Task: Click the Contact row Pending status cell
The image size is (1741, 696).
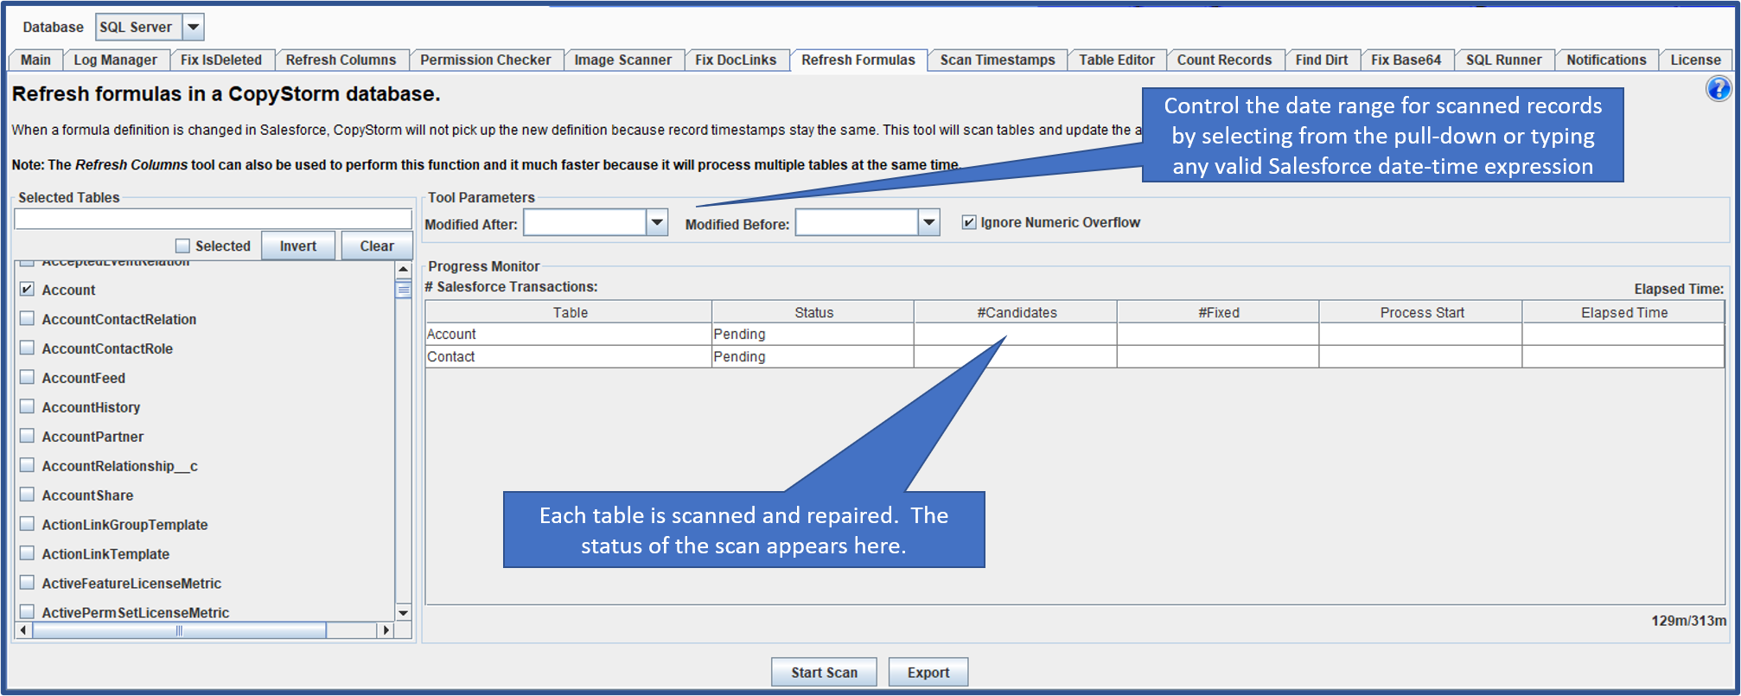Action: [x=813, y=356]
